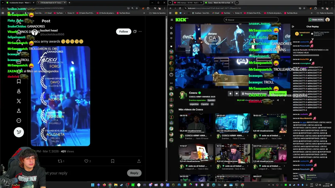
Task: Compose a new post with the feather button
Action: point(19,132)
